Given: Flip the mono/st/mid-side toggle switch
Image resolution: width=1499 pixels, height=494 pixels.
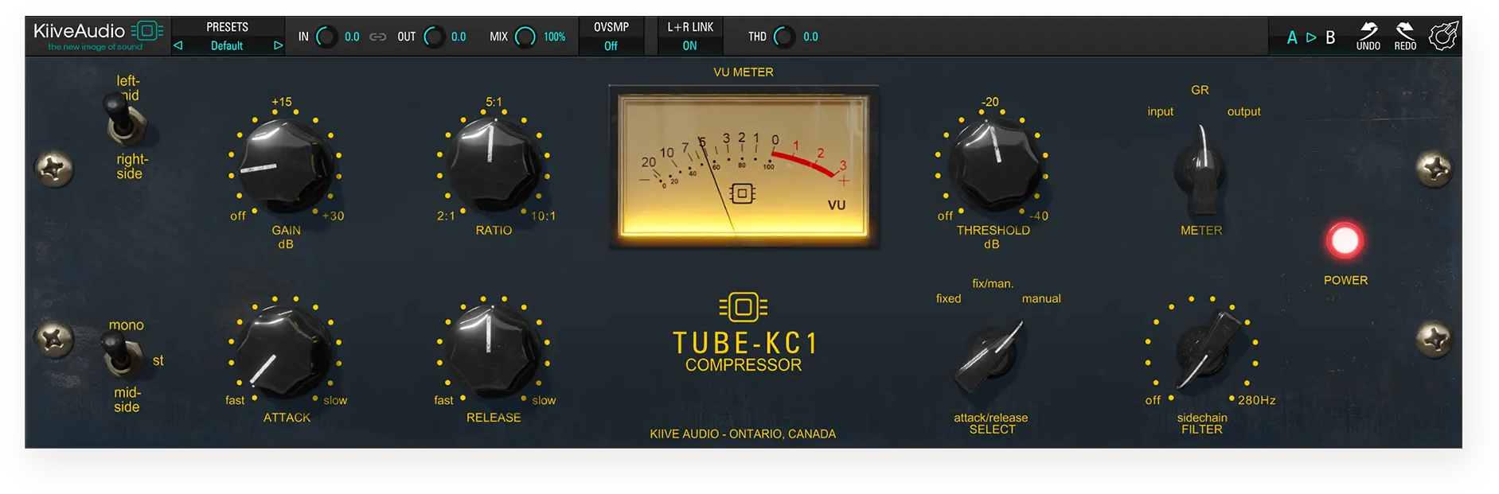Looking at the screenshot, I should point(122,356).
